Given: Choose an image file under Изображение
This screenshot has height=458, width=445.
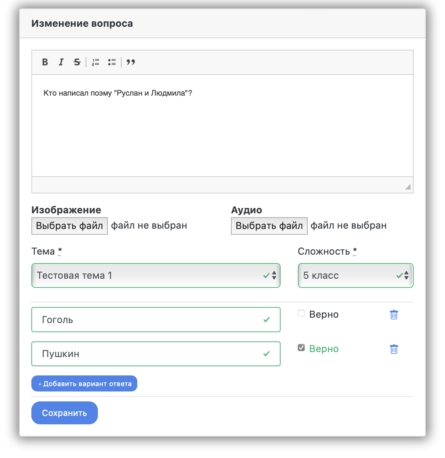Looking at the screenshot, I should pos(70,226).
